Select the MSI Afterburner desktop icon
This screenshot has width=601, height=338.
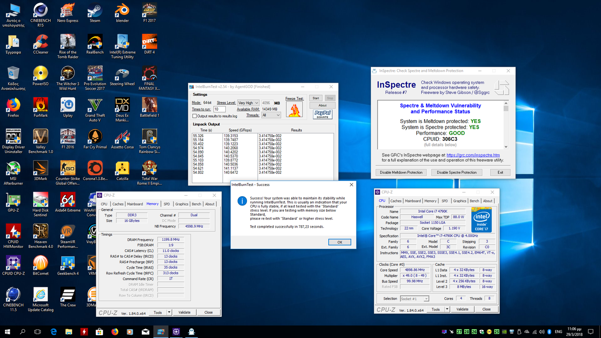click(13, 172)
